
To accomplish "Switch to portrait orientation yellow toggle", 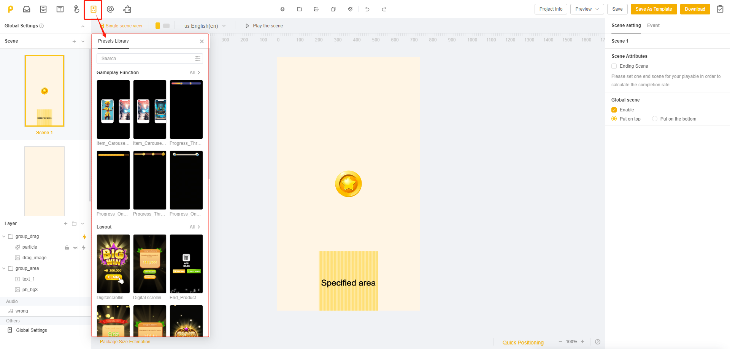I will (158, 26).
